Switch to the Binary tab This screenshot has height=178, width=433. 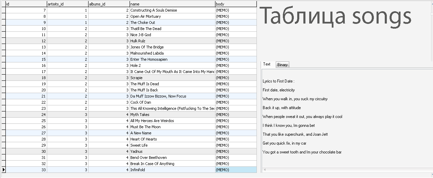(283, 65)
